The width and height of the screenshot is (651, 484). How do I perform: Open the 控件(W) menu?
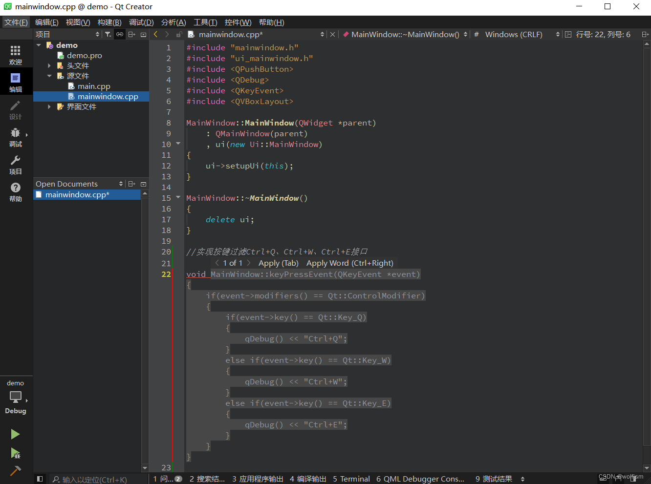pyautogui.click(x=238, y=22)
